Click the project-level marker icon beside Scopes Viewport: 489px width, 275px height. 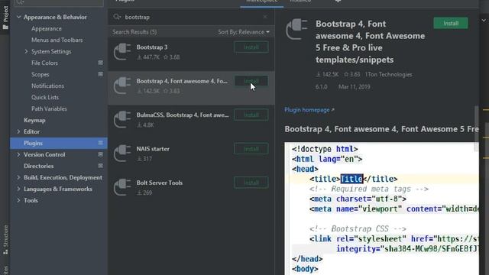[100, 74]
